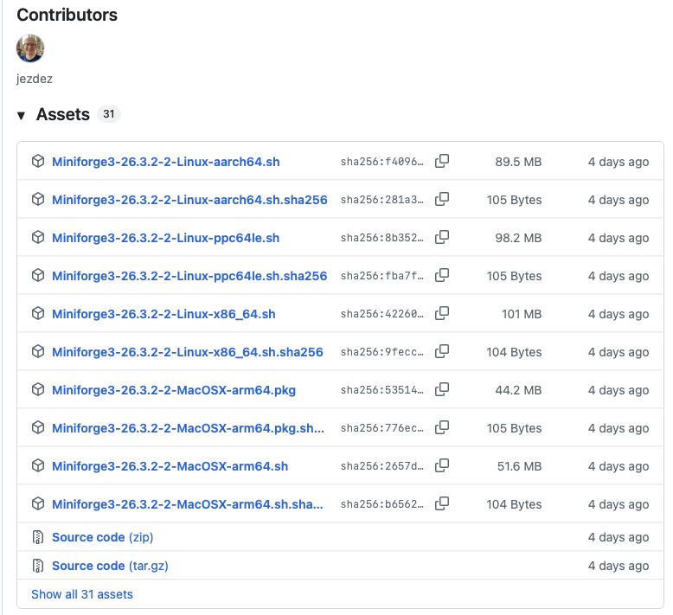Click the Assets heading
This screenshot has width=673, height=615.
pyautogui.click(x=63, y=114)
